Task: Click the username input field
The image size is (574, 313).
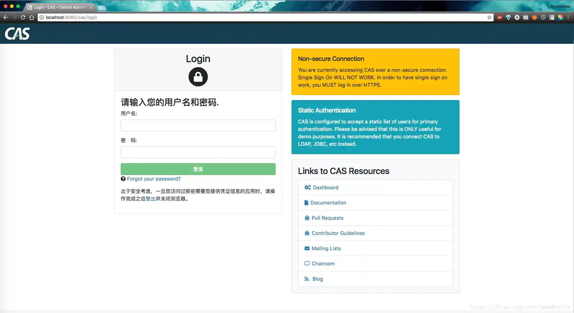Action: (x=198, y=126)
